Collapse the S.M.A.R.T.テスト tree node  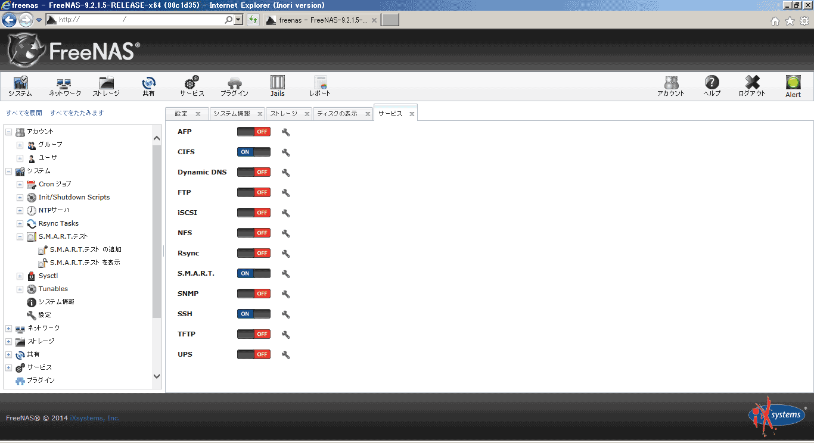[x=20, y=236]
